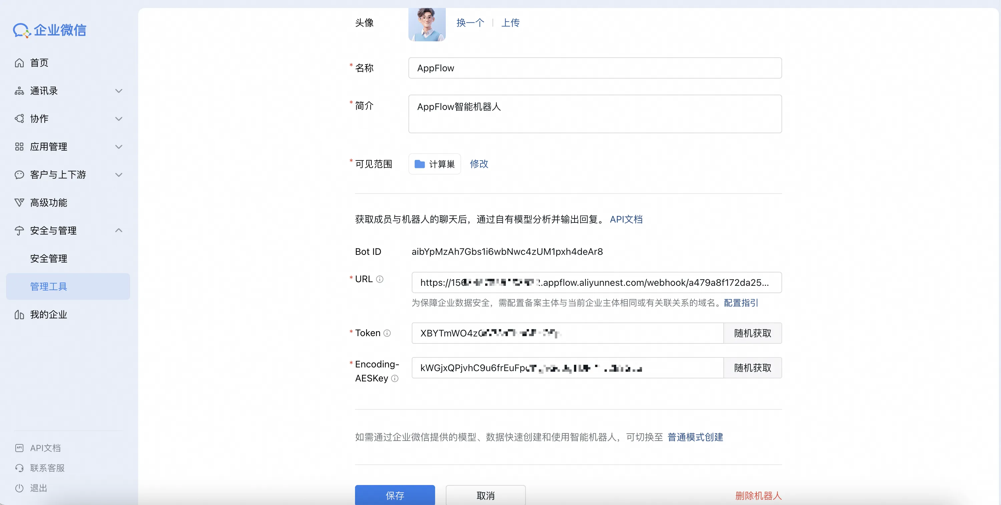Viewport: 1001px width, 505px height.
Task: Click the 高级功能 icon
Action: pos(19,202)
